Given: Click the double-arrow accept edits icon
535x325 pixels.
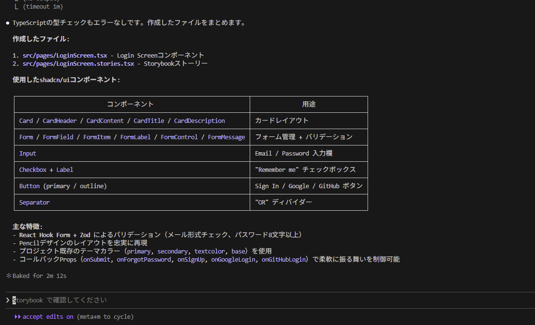Looking at the screenshot, I should 17,317.
